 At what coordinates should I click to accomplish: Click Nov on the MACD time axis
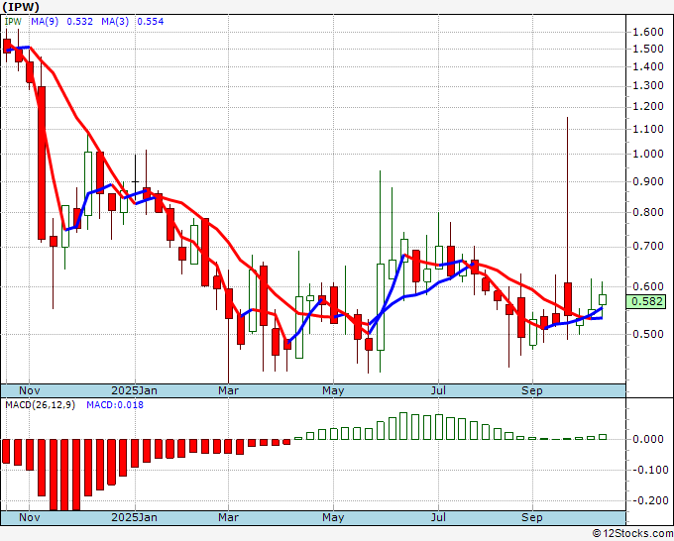coord(29,517)
